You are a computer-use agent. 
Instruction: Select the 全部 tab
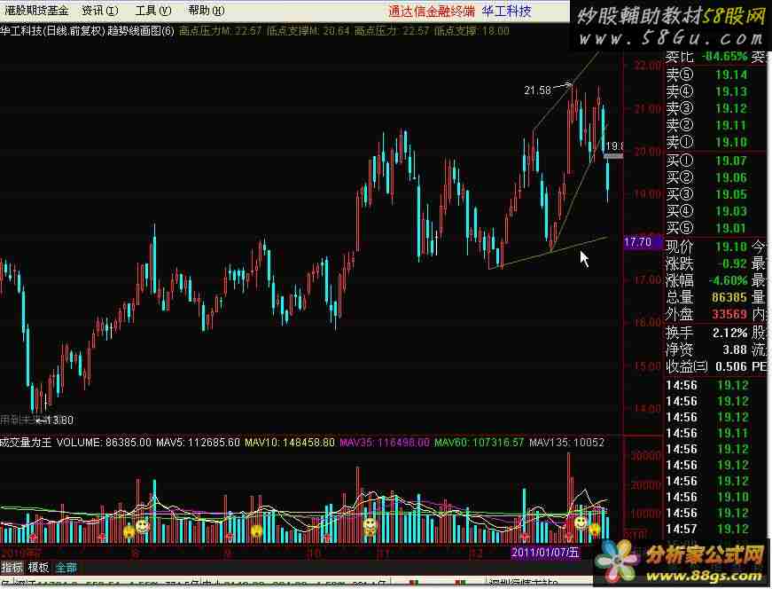66,568
